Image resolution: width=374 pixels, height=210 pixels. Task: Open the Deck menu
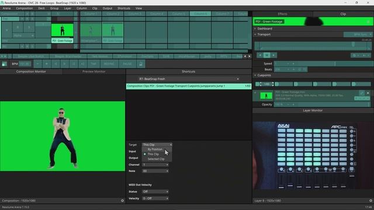[41, 8]
